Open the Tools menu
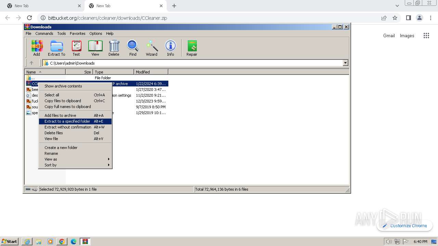The width and height of the screenshot is (438, 246). [x=62, y=33]
